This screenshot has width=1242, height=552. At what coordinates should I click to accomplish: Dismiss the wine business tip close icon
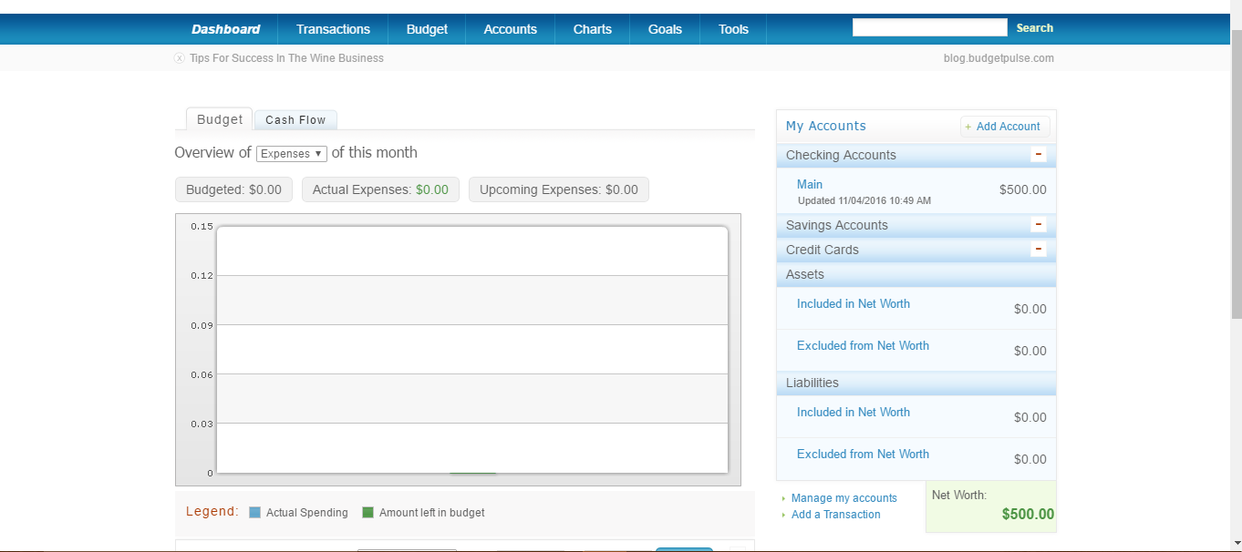point(180,58)
